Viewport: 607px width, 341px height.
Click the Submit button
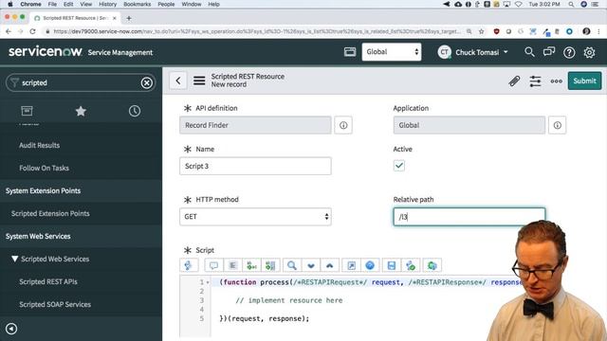point(584,81)
